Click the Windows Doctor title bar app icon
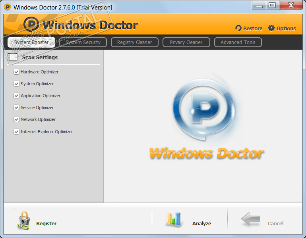Image resolution: width=306 pixels, height=238 pixels. [x=8, y=7]
